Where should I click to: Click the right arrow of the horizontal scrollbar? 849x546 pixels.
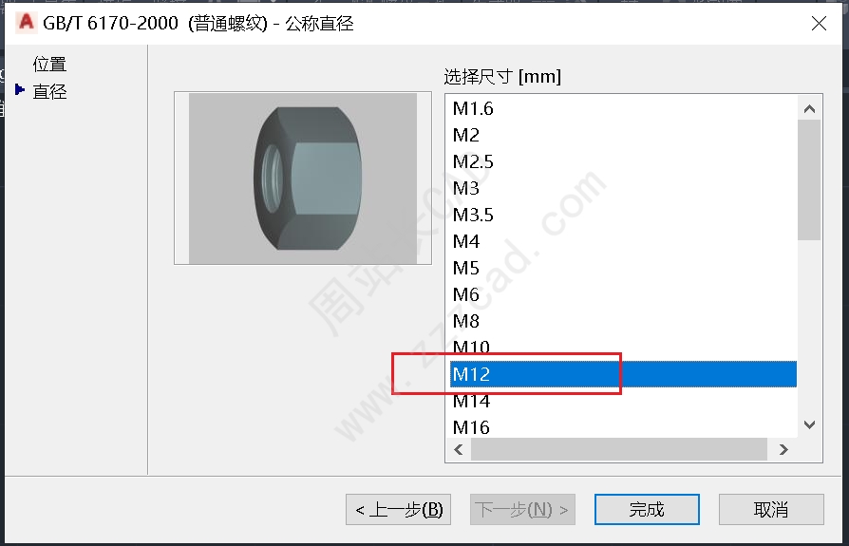783,450
